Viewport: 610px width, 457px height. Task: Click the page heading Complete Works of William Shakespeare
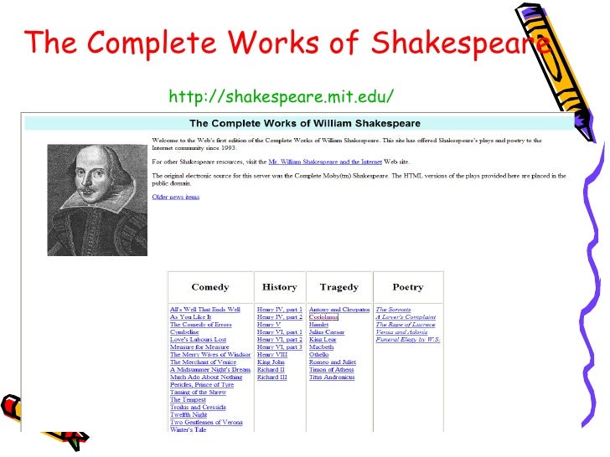(305, 124)
